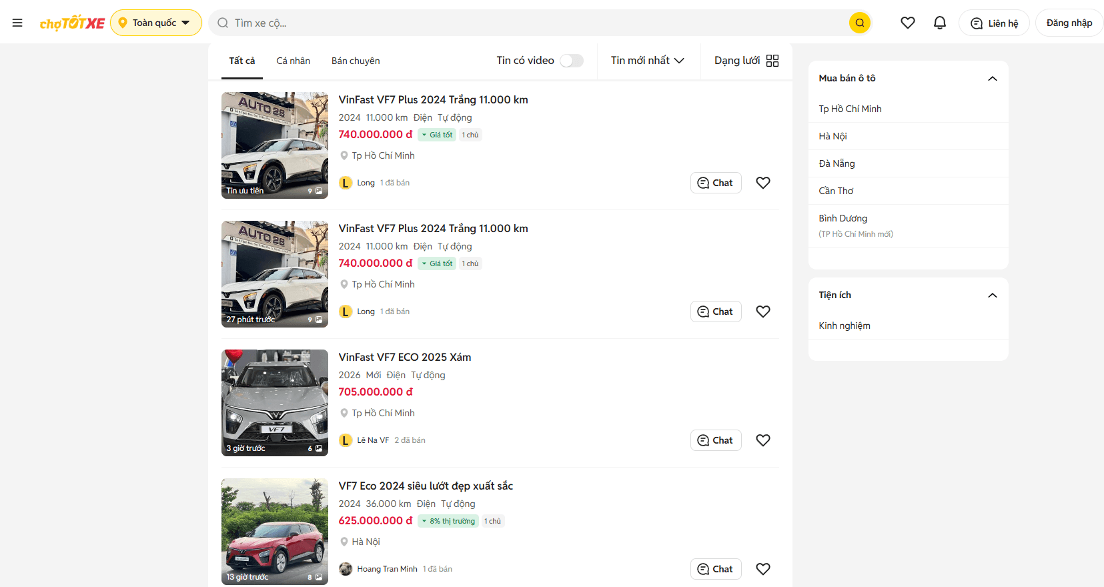Open Giá tốt badge on first listing
Image resolution: width=1104 pixels, height=587 pixels.
click(437, 135)
